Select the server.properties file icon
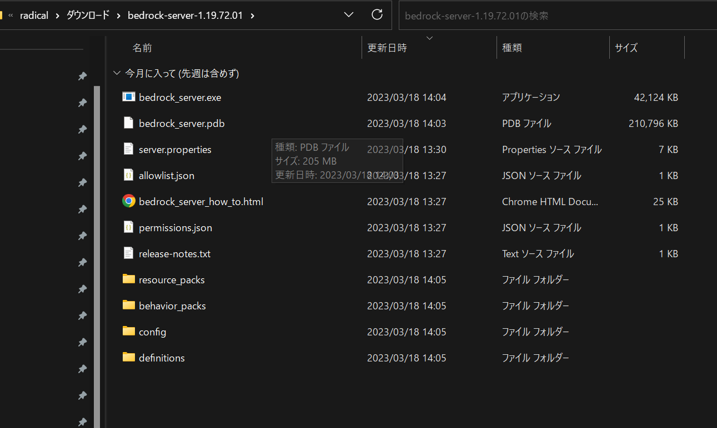Screen dimensions: 717x428 (128, 149)
